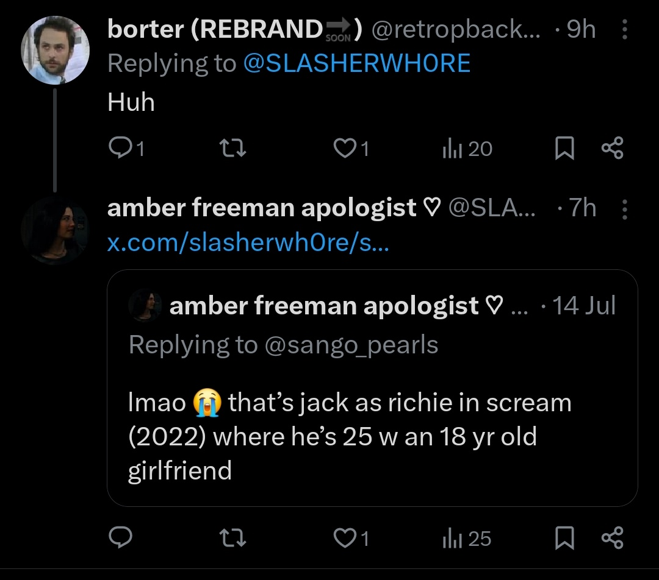
Task: Share amber freeman apologist's 7h tweet
Action: (x=612, y=538)
